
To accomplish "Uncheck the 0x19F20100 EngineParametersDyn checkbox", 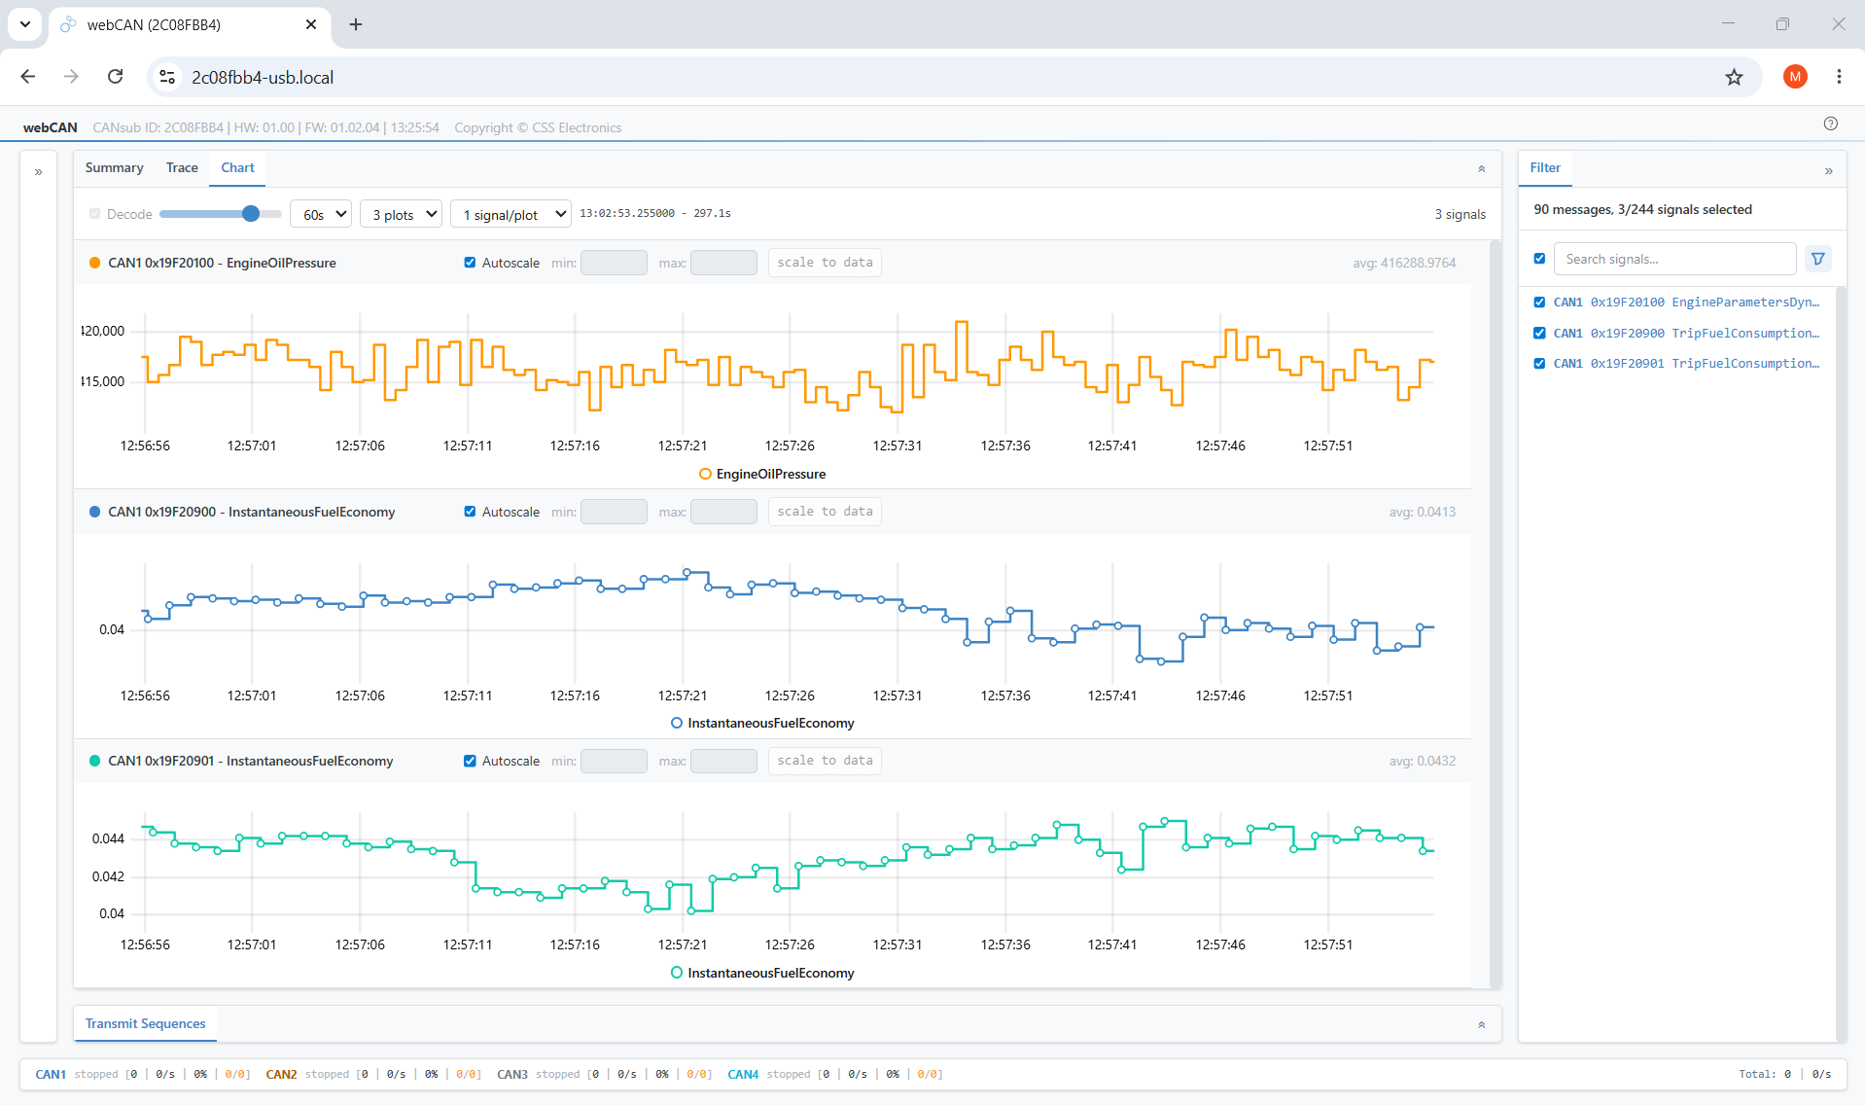I will [x=1539, y=303].
